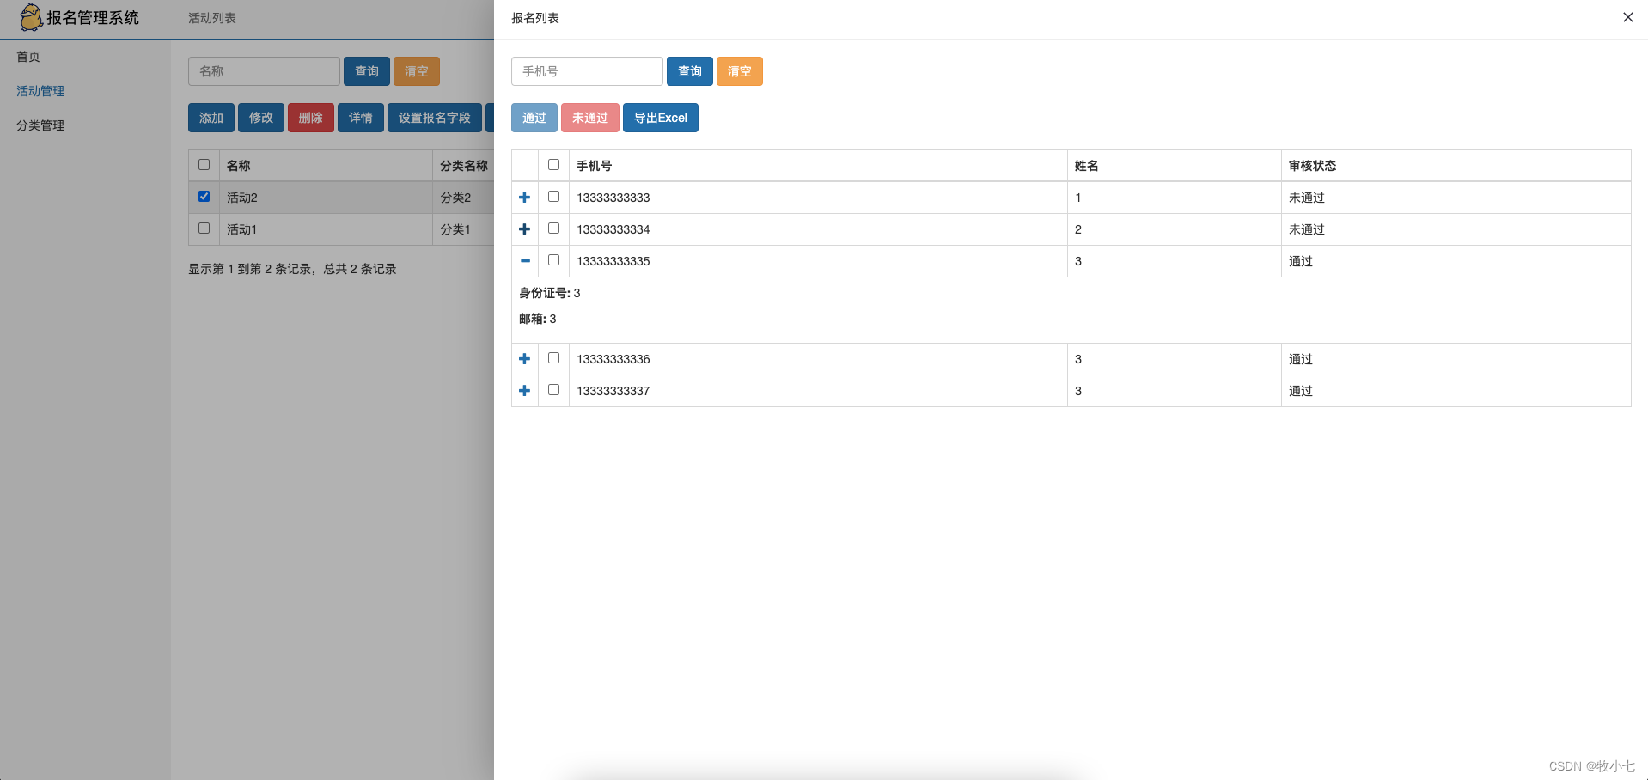Open 分类管理 in the sidebar
1648x780 pixels.
40,125
